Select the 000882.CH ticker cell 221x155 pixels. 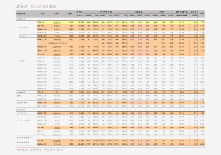(42, 103)
